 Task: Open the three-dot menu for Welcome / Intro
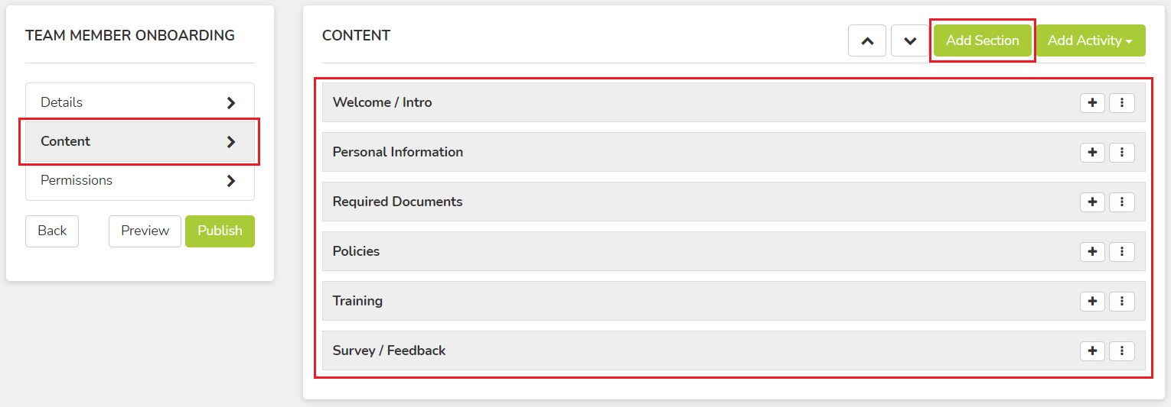click(1122, 103)
